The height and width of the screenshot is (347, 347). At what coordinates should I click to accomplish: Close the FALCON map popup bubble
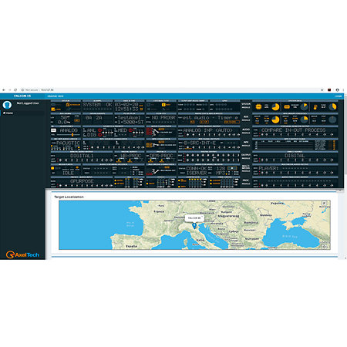[202, 217]
